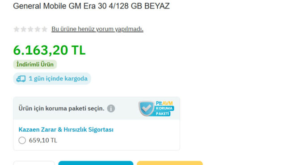295x165 pixels.
Task: Open the 'Bu ürüne henüz yorum yapılmadı' link
Action: (97, 29)
